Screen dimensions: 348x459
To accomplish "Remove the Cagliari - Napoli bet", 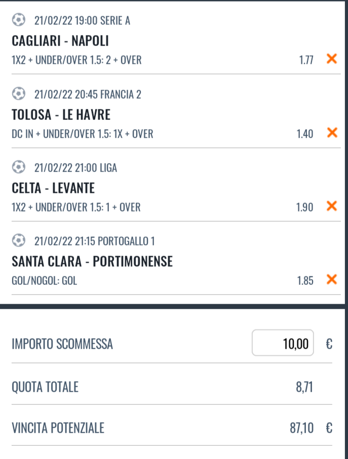I will (332, 59).
